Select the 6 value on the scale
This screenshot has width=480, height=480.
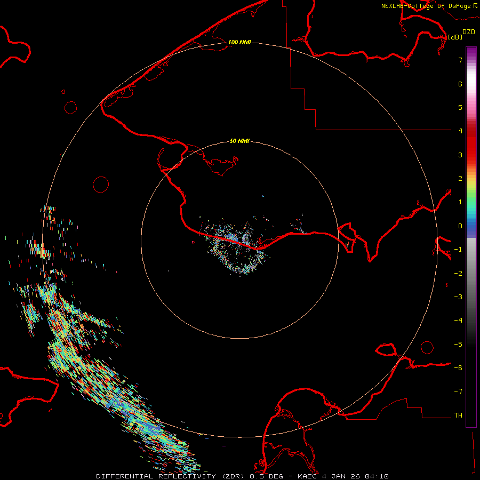460,84
